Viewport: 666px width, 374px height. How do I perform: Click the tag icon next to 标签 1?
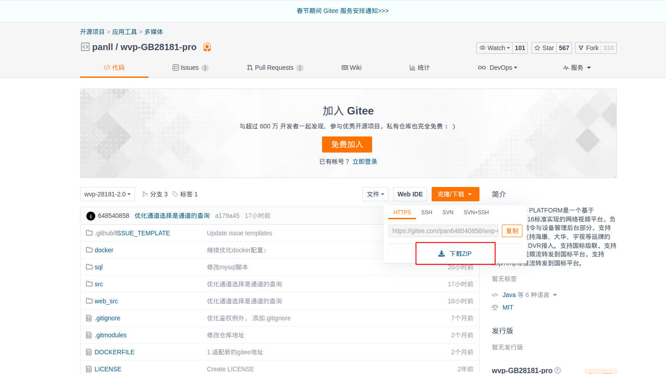point(175,194)
